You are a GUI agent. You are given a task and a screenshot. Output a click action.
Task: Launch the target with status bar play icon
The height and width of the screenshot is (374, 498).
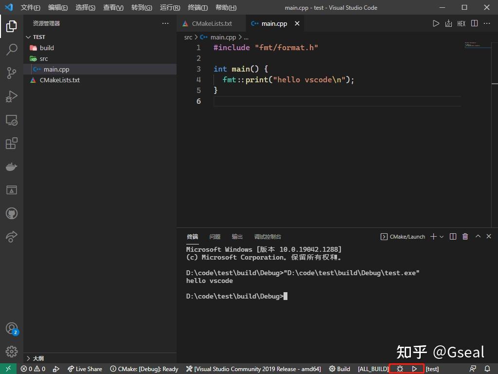point(414,369)
